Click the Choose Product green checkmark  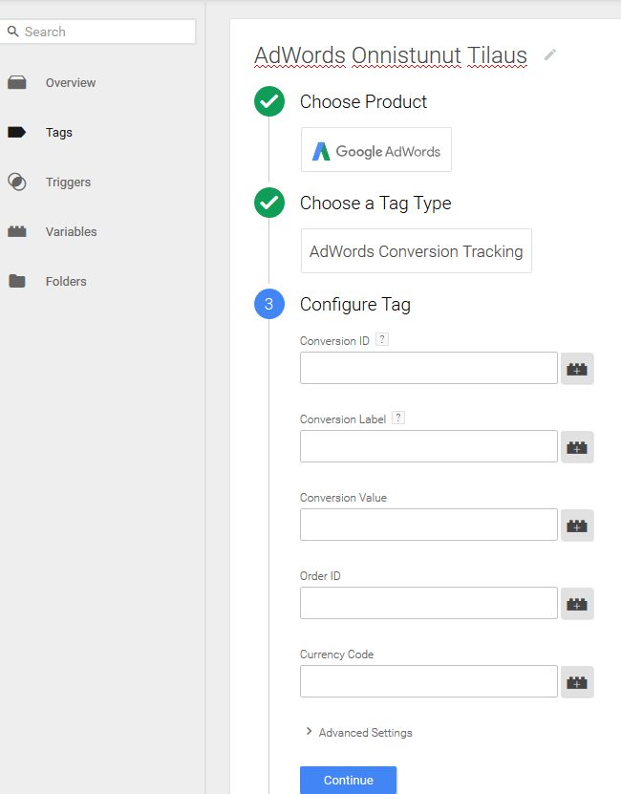click(269, 101)
